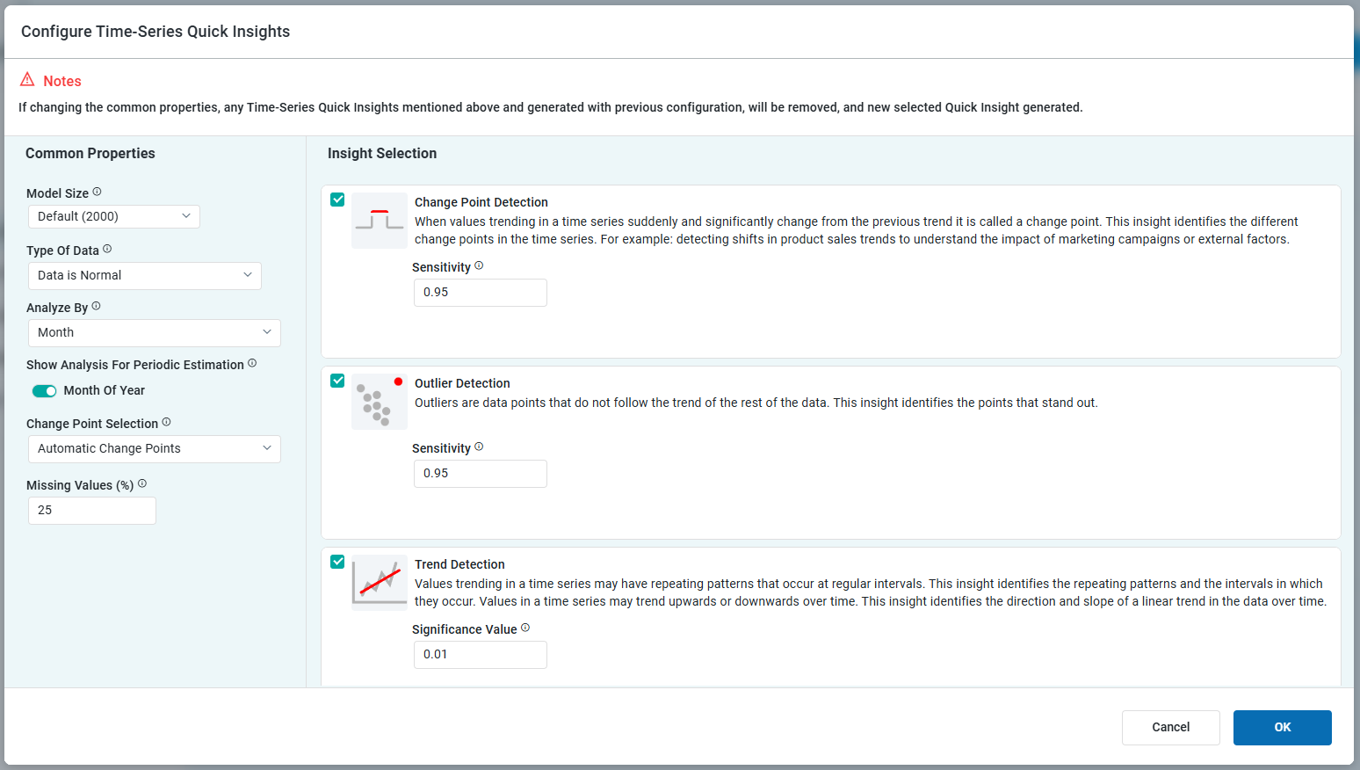Viewport: 1360px width, 770px height.
Task: Click the Cancel button
Action: pyautogui.click(x=1170, y=727)
